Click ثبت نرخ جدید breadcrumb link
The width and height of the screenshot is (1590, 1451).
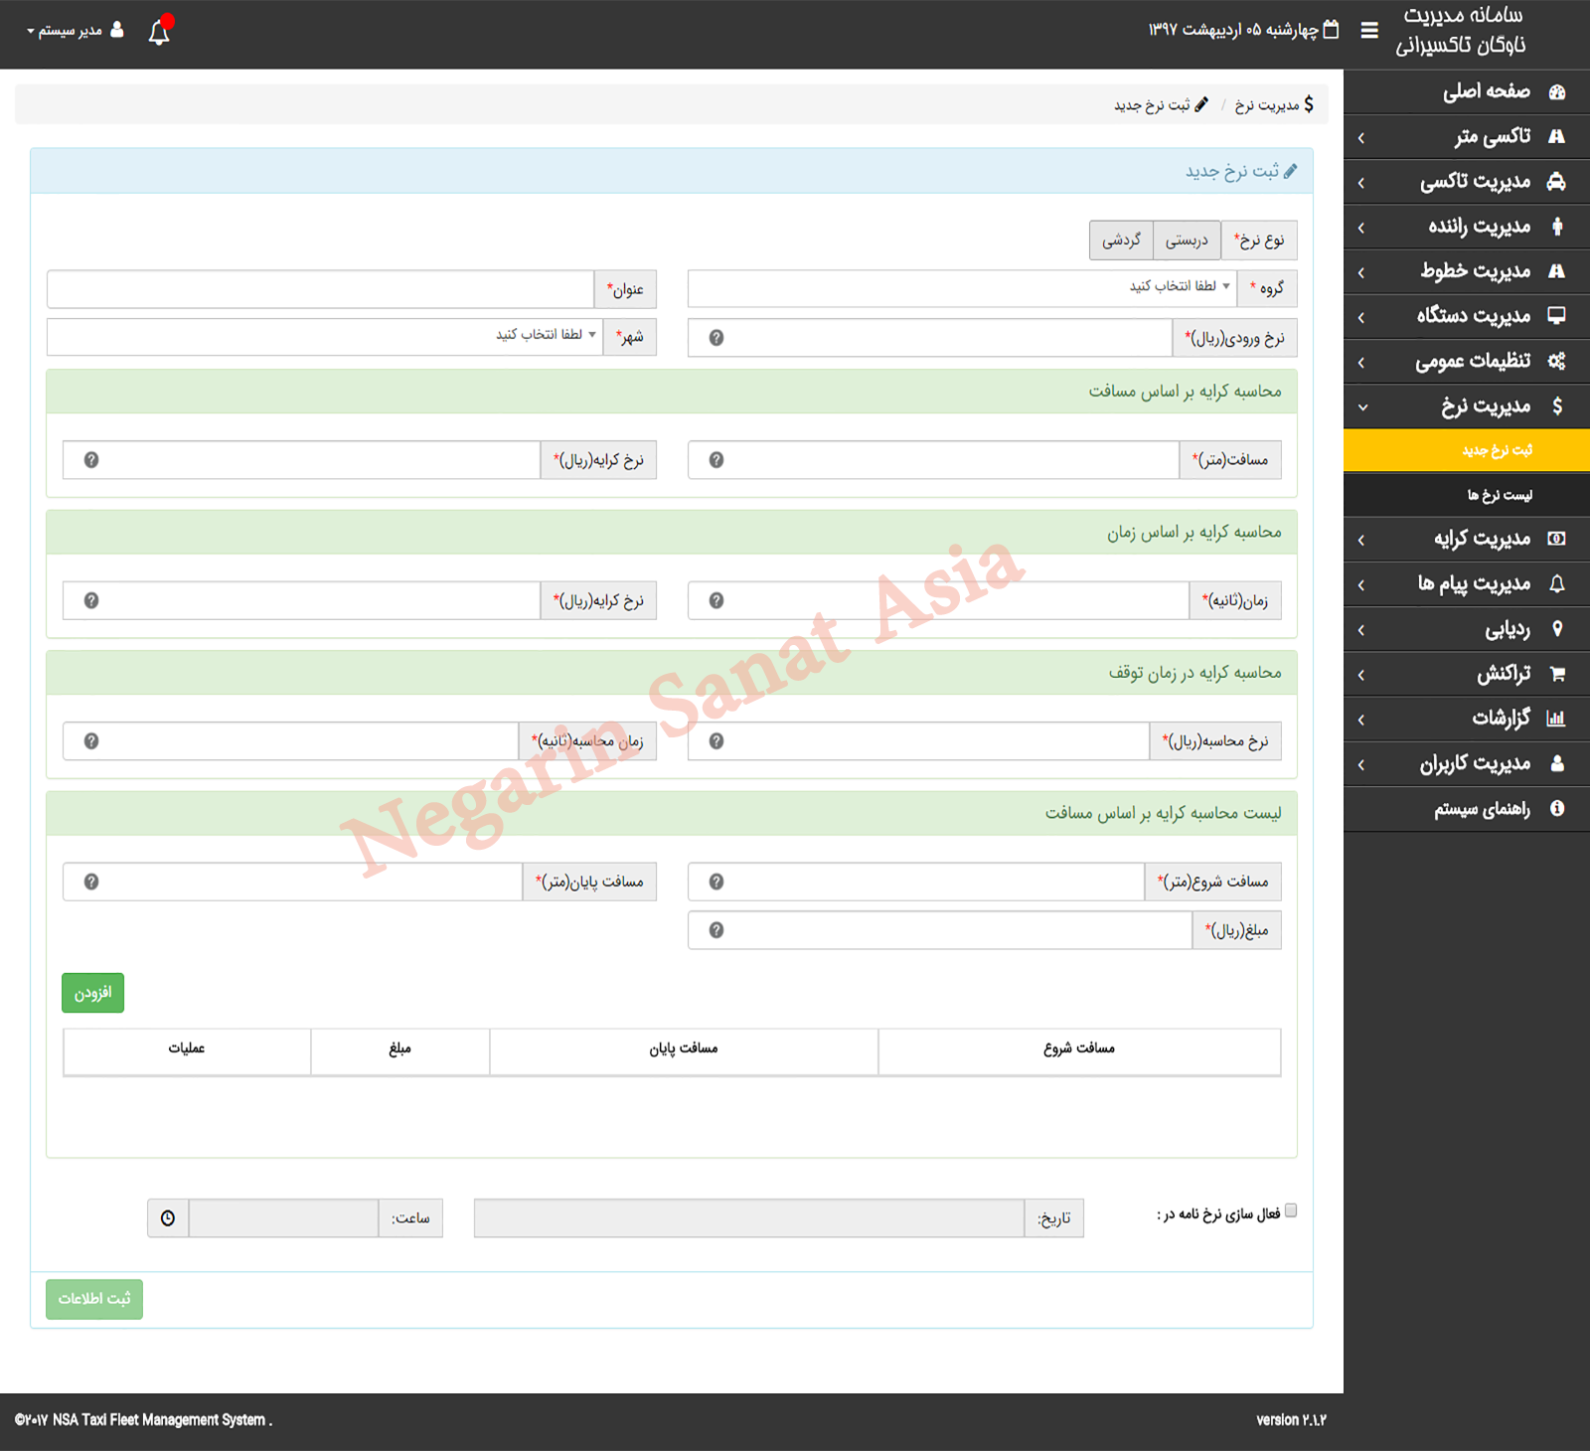[x=1161, y=104]
